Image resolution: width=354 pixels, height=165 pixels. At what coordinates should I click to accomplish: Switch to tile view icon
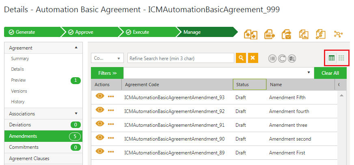tap(341, 58)
